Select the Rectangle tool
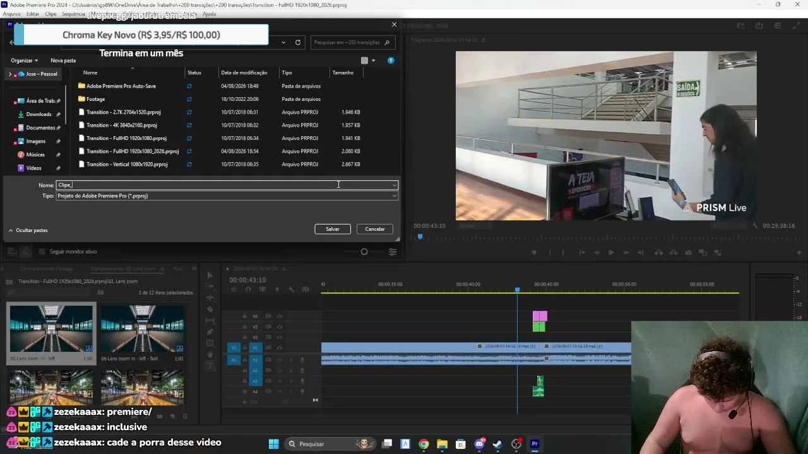 pyautogui.click(x=210, y=344)
